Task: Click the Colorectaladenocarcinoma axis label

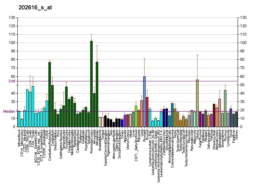Action: tap(172, 149)
